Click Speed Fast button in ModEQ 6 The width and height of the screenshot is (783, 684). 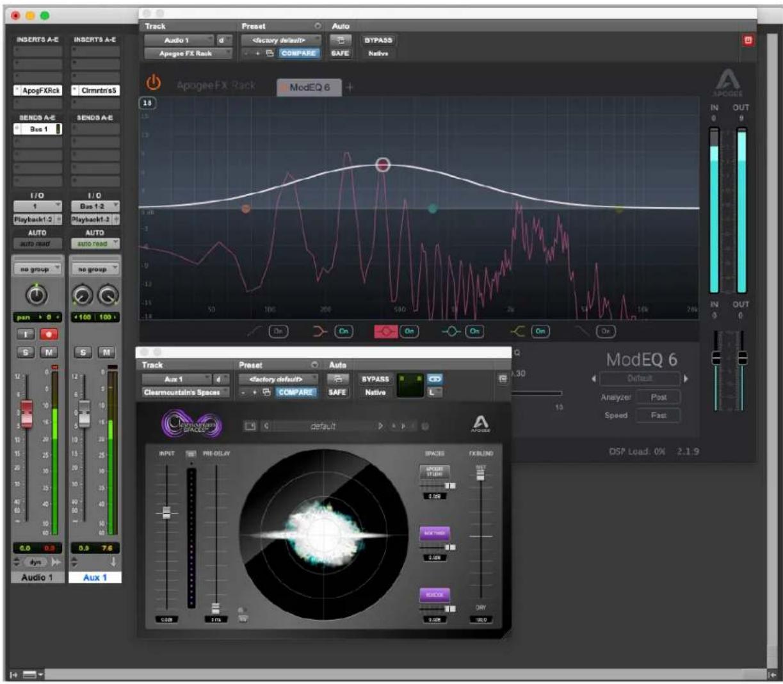659,416
